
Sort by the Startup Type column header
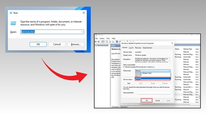pyautogui.click(x=188, y=49)
